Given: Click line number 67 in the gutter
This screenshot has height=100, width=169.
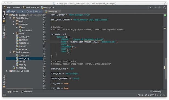Looking at the screenshot, I should coord(44,34).
